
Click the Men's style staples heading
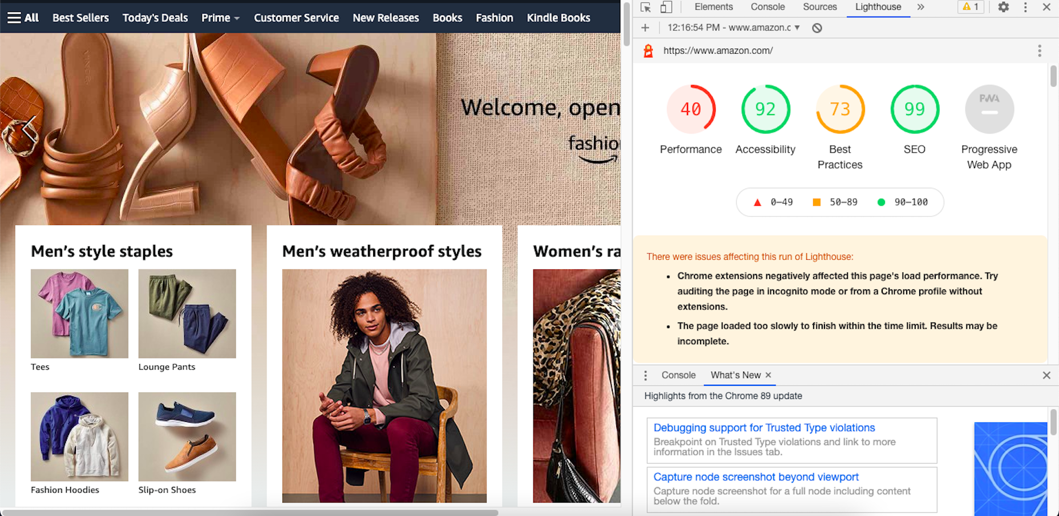coord(102,251)
